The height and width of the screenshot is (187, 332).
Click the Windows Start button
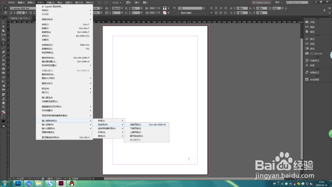[x=5, y=183]
